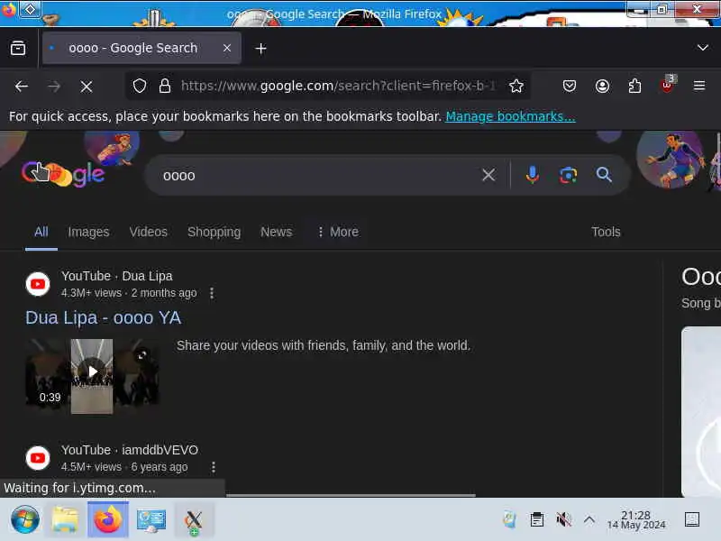Go forward one page

tap(54, 86)
